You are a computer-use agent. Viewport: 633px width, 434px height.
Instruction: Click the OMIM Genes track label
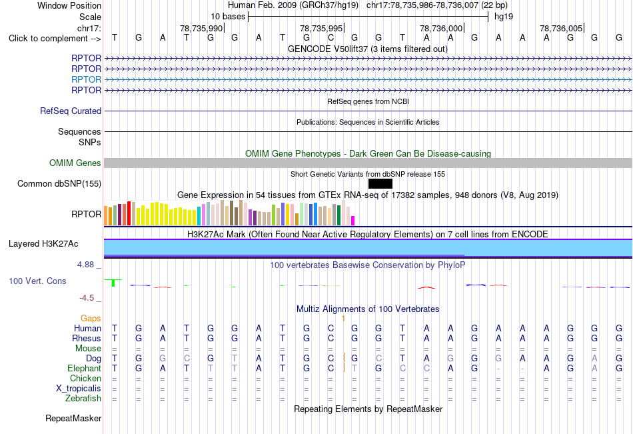point(75,163)
